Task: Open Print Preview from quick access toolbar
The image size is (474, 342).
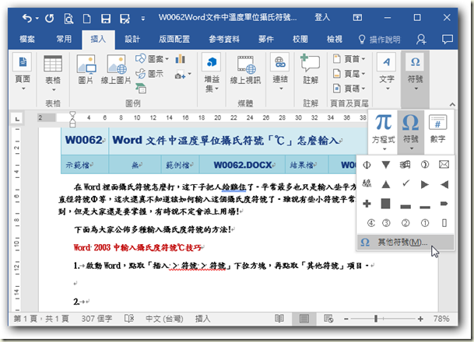Action: [x=68, y=19]
